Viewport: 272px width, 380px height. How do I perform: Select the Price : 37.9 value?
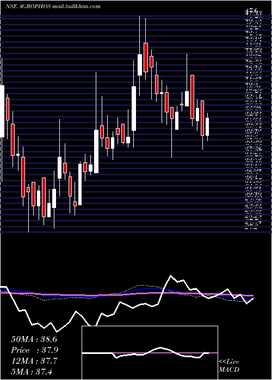tap(35, 350)
